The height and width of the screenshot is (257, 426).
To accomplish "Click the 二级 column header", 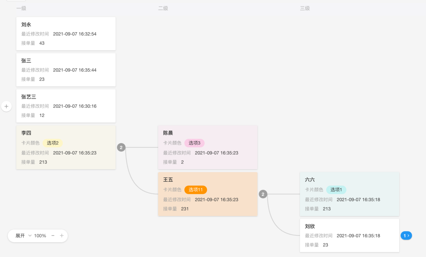I will point(163,8).
